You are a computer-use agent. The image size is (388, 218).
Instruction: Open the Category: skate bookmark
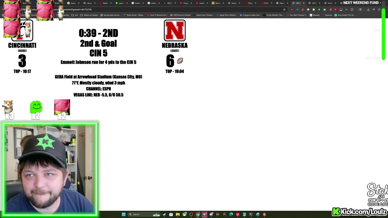[250, 15]
